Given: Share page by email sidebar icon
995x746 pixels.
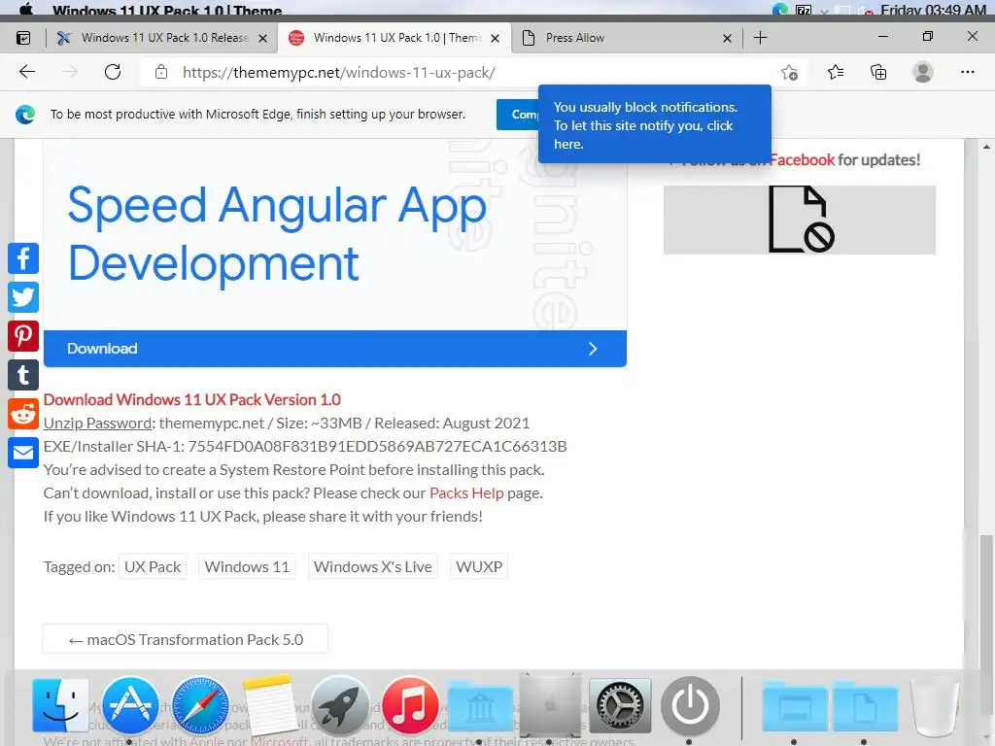Looking at the screenshot, I should (x=23, y=453).
